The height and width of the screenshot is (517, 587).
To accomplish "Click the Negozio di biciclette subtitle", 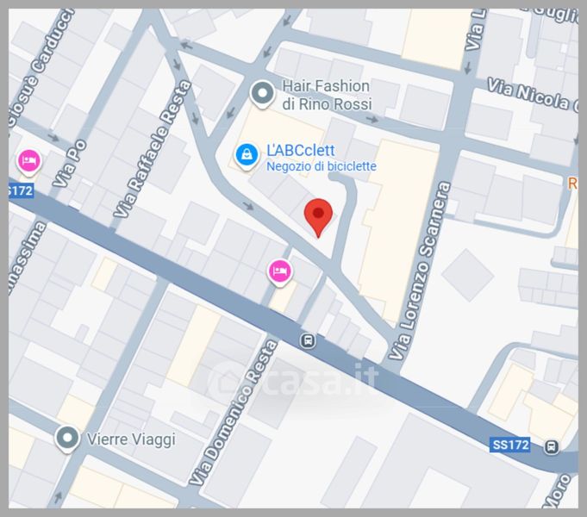I will pos(322,166).
